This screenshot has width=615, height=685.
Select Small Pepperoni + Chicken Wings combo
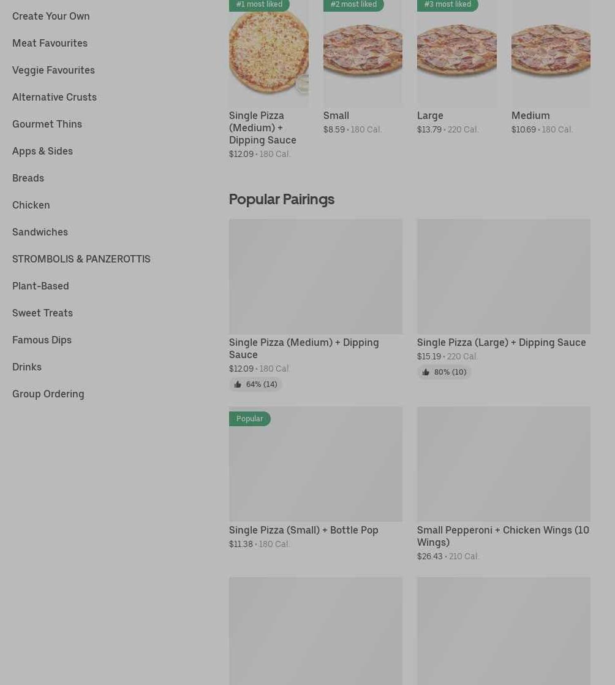pyautogui.click(x=504, y=465)
